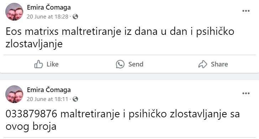Open profile picture on the 18:11 post
This screenshot has height=139, width=259.
tap(14, 94)
